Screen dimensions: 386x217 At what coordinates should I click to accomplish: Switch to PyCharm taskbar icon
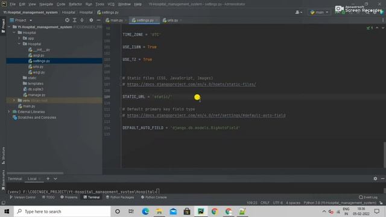tap(201, 212)
